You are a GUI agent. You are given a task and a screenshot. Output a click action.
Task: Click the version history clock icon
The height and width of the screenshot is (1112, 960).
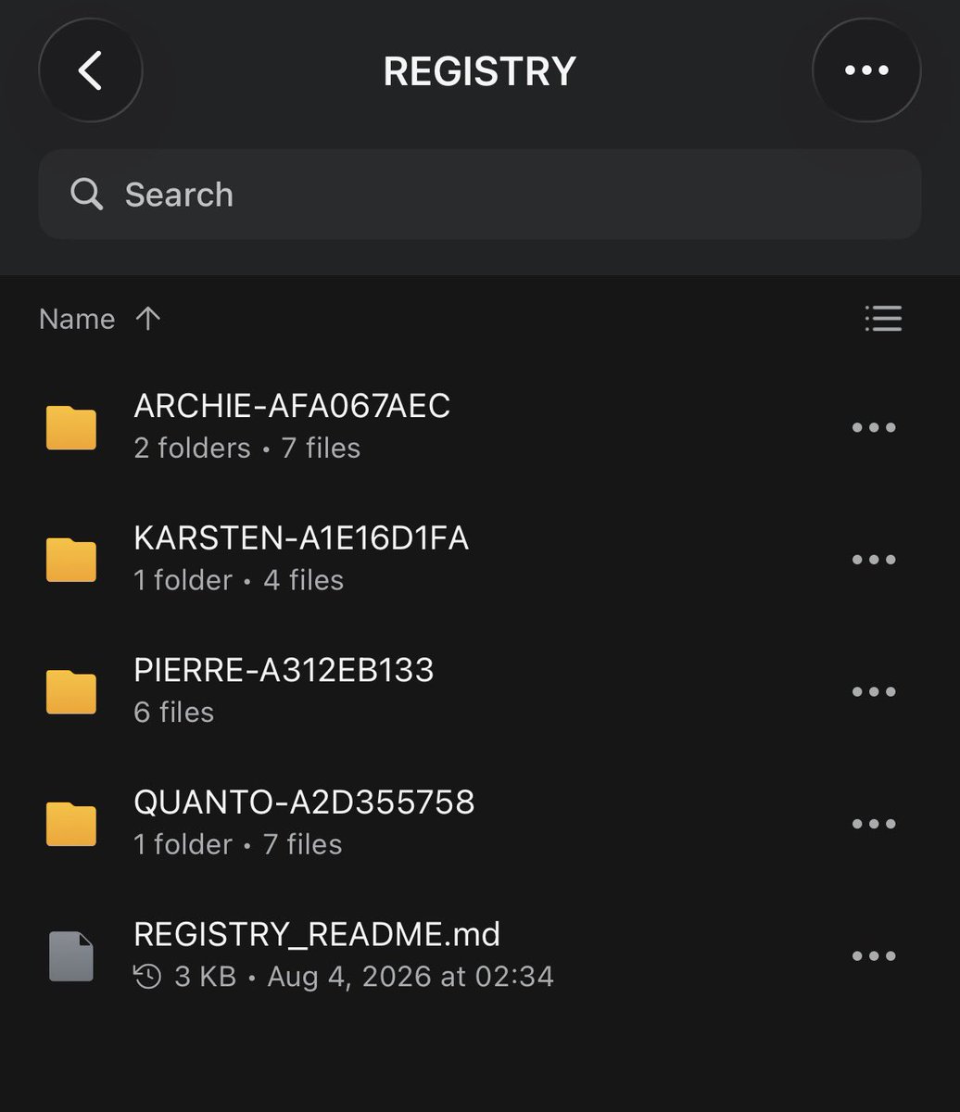[x=148, y=977]
